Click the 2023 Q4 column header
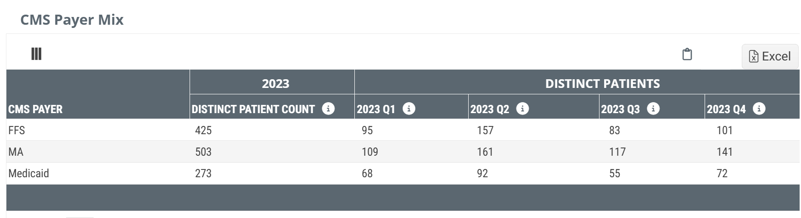Screen dimensions: 801x218 [x=726, y=109]
